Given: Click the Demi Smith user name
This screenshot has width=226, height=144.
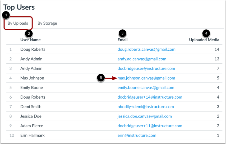Looking at the screenshot, I should pyautogui.click(x=31, y=107).
